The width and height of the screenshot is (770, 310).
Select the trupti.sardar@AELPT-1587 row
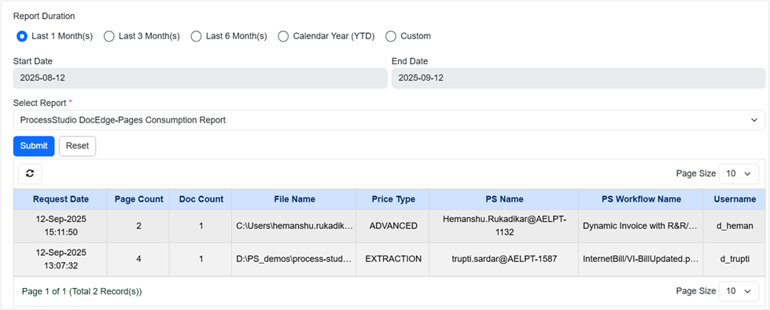pyautogui.click(x=389, y=259)
